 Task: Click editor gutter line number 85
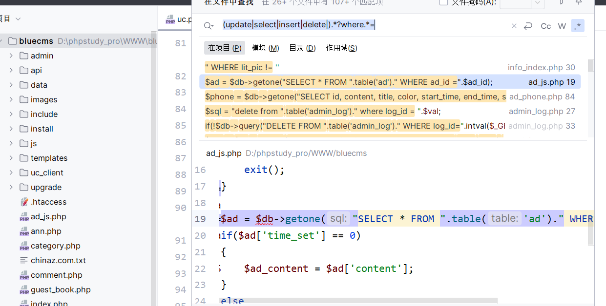tap(181, 125)
